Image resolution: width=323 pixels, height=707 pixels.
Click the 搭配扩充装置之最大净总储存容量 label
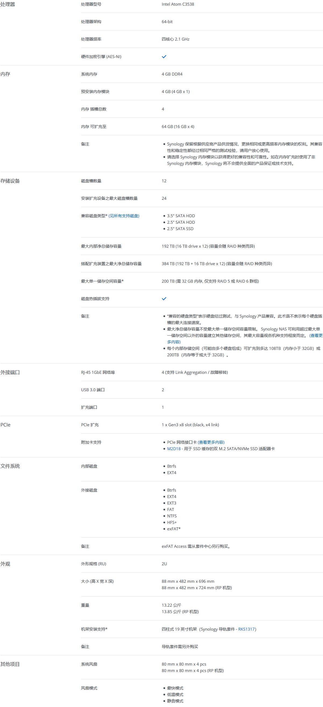(x=111, y=264)
